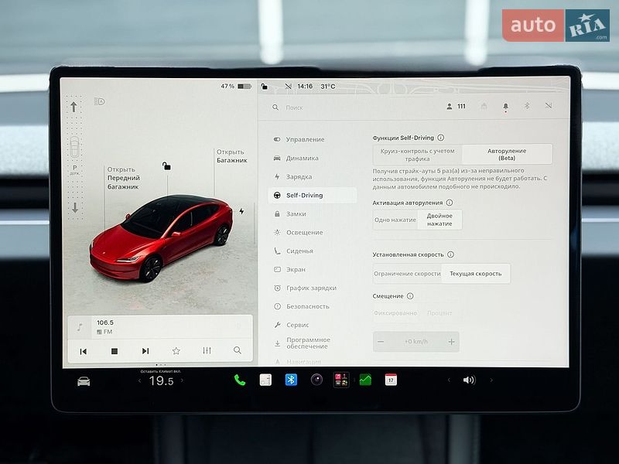Toggle the auto headlights icon
Image resolution: width=619 pixels, height=464 pixels.
pyautogui.click(x=100, y=101)
